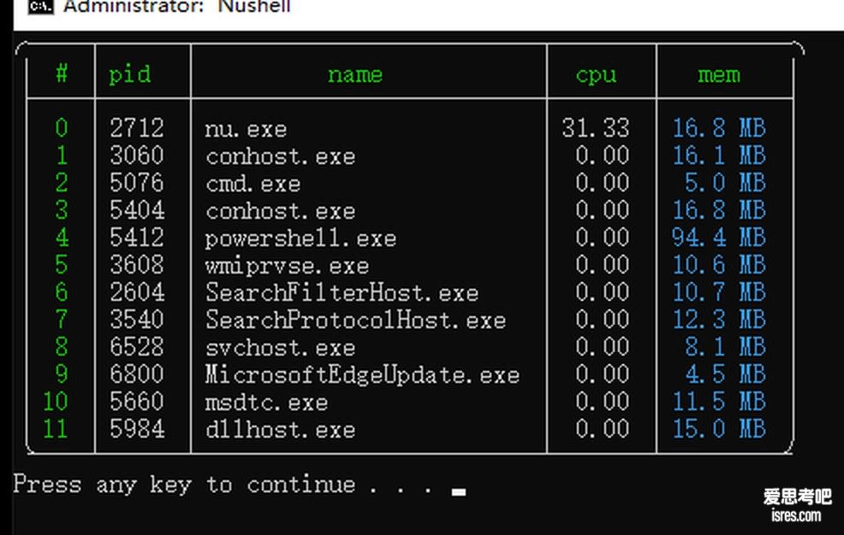Click the 10.7 MB memory value
Screen dimensions: 844x535
coord(719,293)
